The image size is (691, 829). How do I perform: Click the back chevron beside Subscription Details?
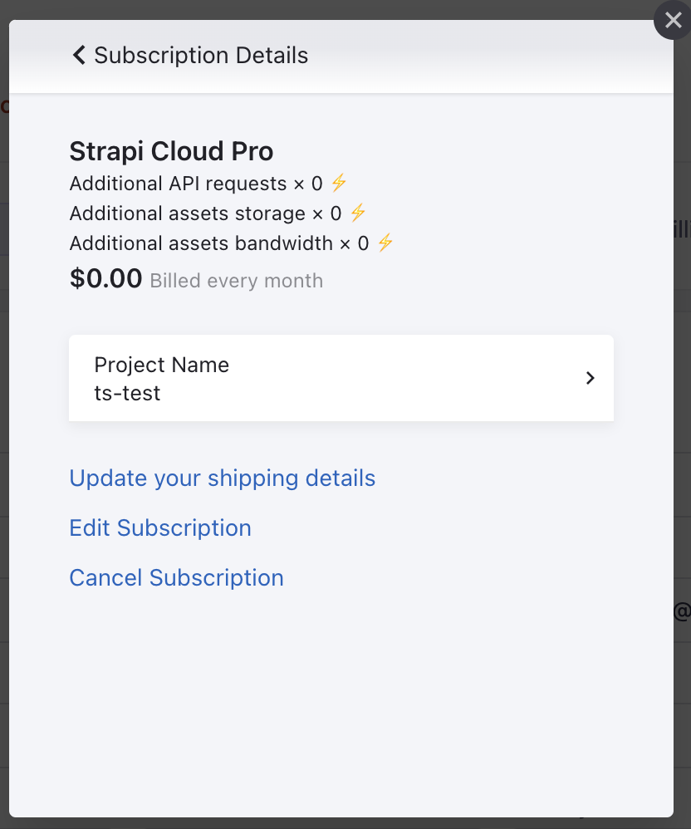[x=79, y=56]
